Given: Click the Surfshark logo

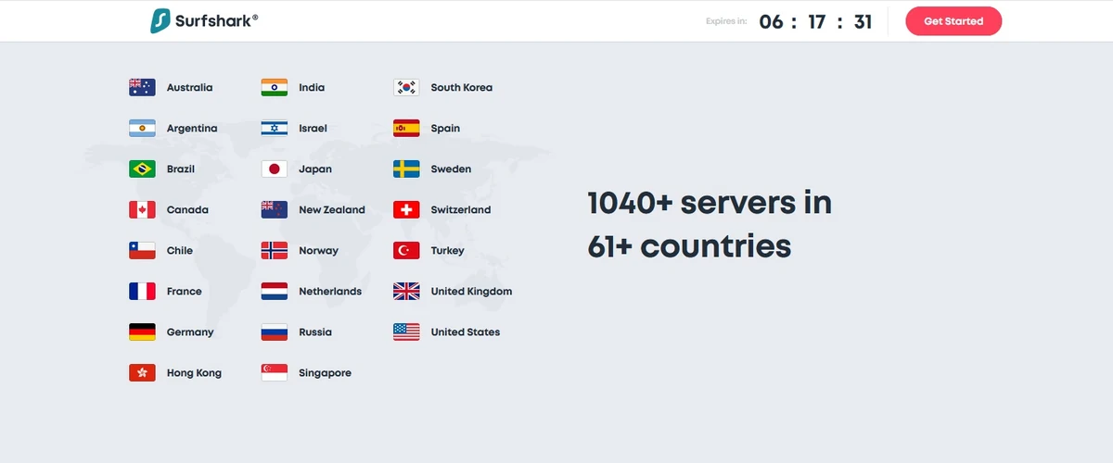Looking at the screenshot, I should point(204,20).
